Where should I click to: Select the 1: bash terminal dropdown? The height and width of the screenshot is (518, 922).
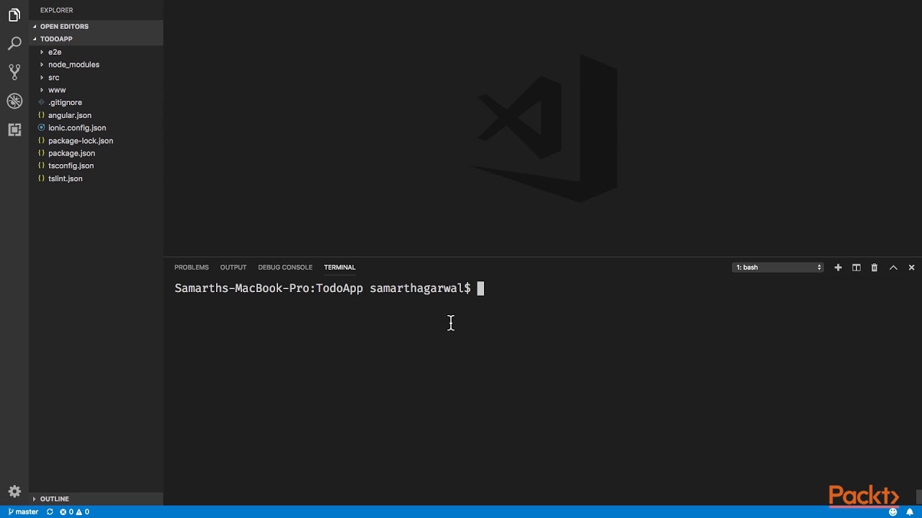[779, 268]
